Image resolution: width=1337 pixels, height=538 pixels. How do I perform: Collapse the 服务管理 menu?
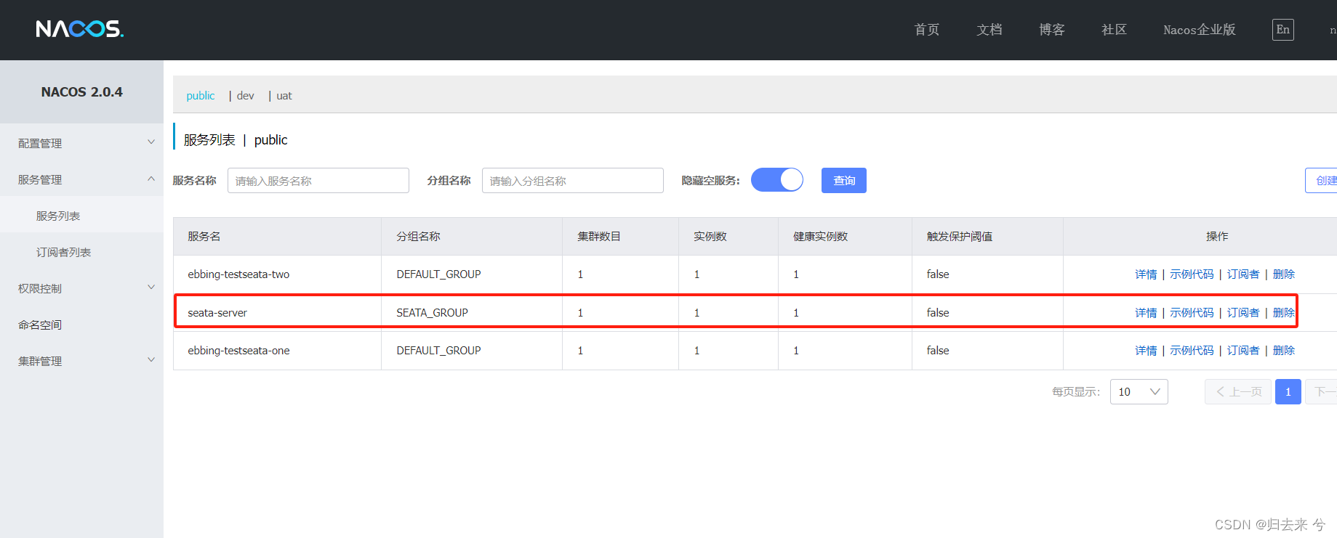81,179
